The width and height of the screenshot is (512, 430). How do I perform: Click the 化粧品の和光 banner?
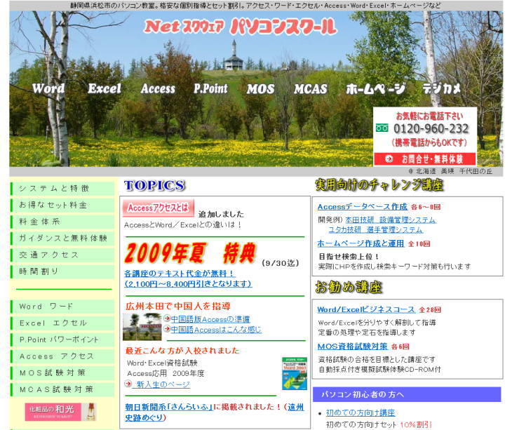click(x=60, y=412)
